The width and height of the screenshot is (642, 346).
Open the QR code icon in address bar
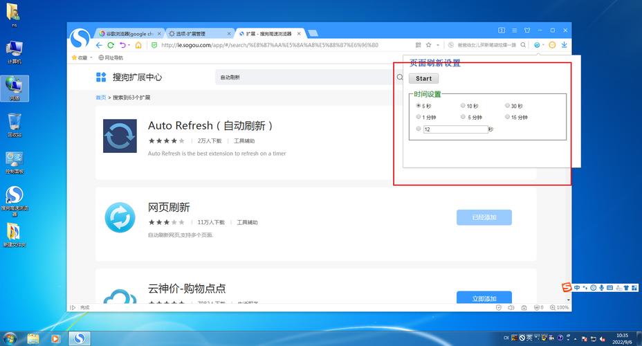tap(418, 45)
